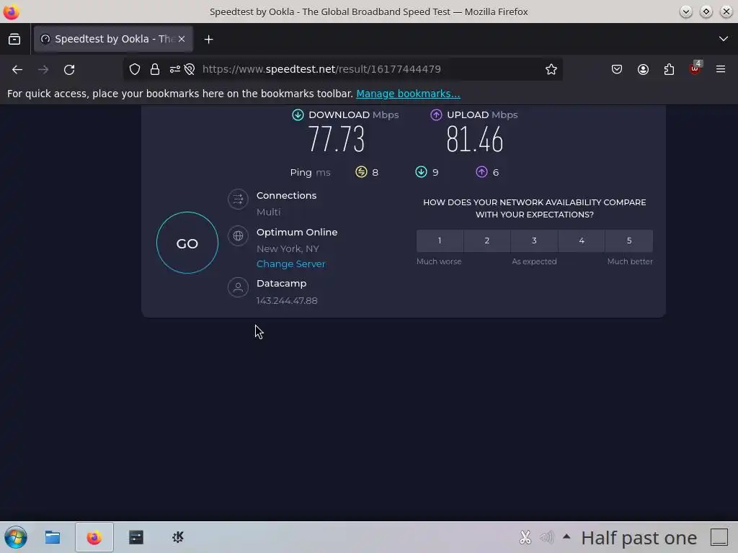Click the Datacamp provider name
Image resolution: width=738 pixels, height=553 pixels.
coord(282,284)
